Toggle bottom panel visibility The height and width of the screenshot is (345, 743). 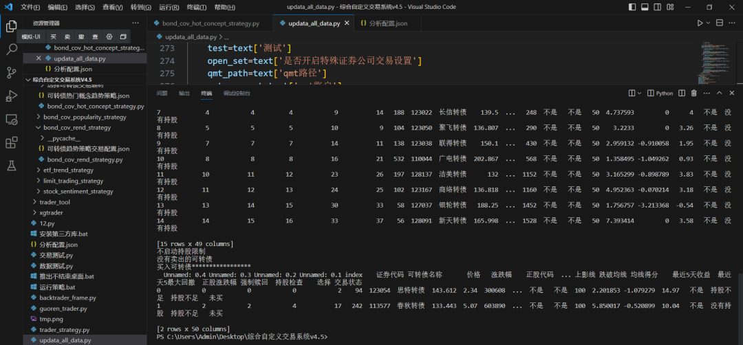[645, 7]
